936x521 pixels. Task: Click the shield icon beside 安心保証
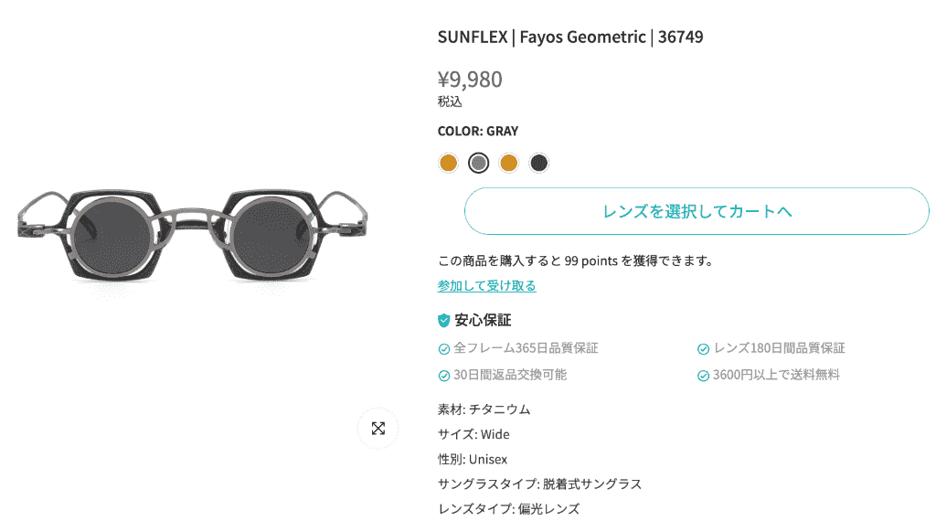tap(444, 320)
